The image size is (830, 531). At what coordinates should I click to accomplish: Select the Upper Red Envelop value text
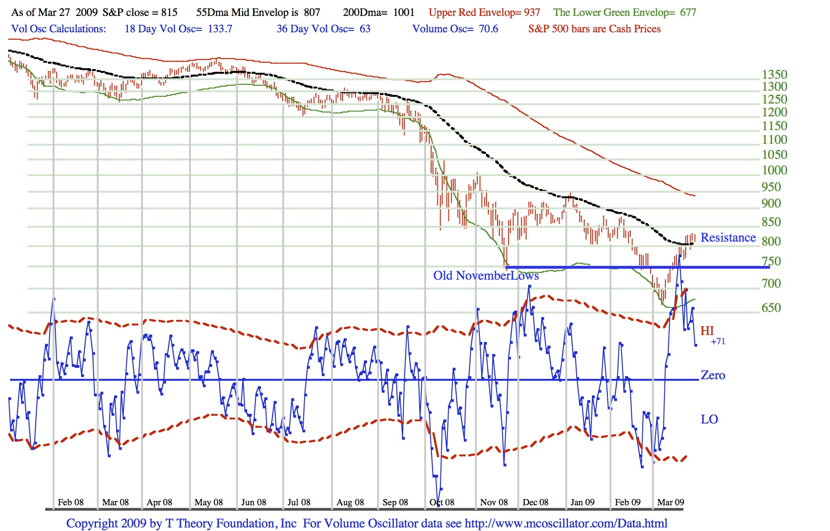[x=484, y=12]
